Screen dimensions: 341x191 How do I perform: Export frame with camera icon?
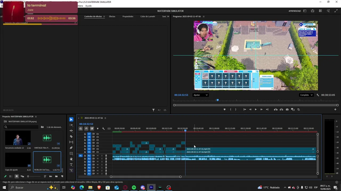pos(287,109)
